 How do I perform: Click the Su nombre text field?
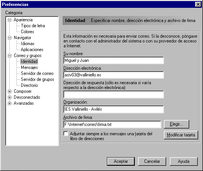[x=114, y=60]
